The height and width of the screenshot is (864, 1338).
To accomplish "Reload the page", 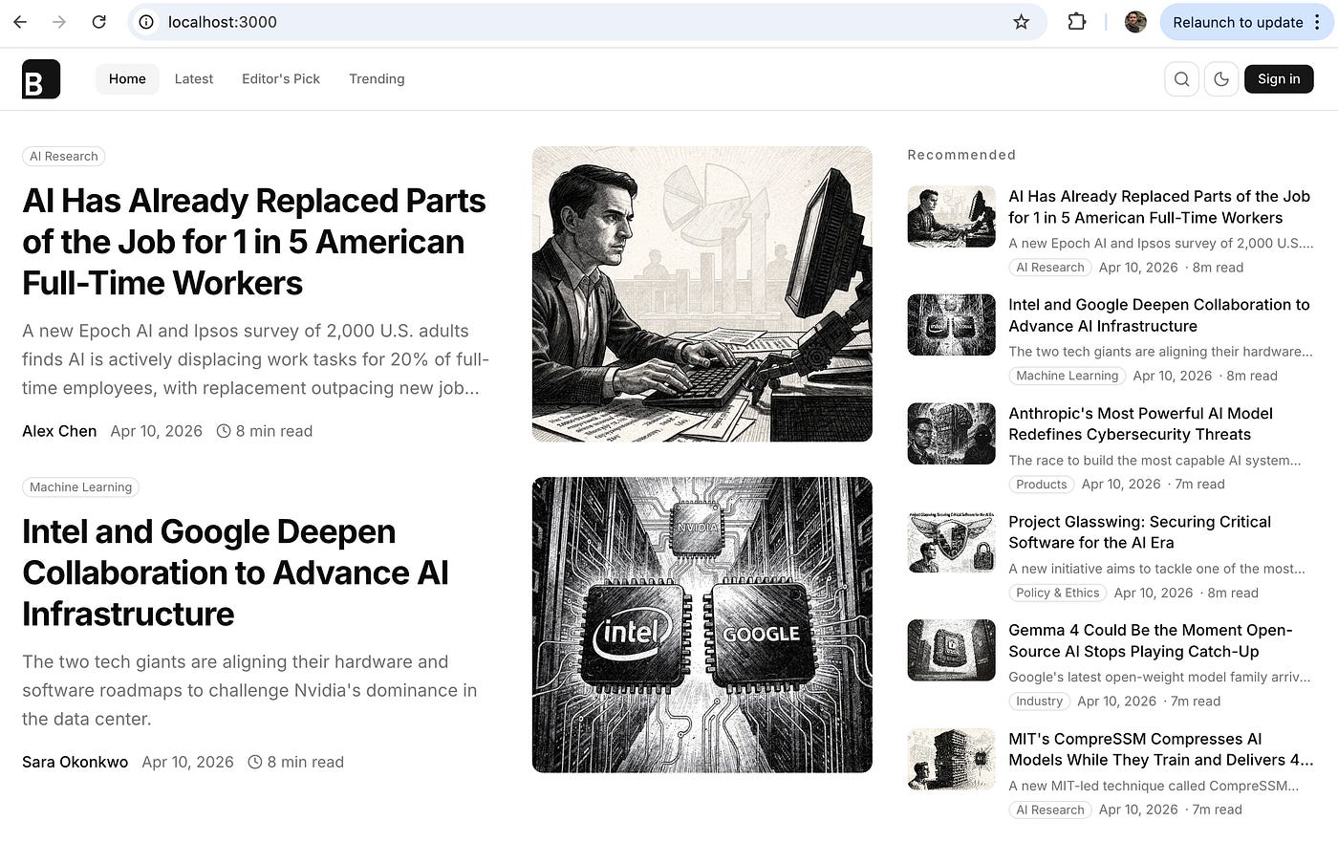I will [x=98, y=22].
